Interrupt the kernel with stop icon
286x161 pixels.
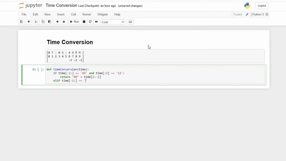click(84, 22)
